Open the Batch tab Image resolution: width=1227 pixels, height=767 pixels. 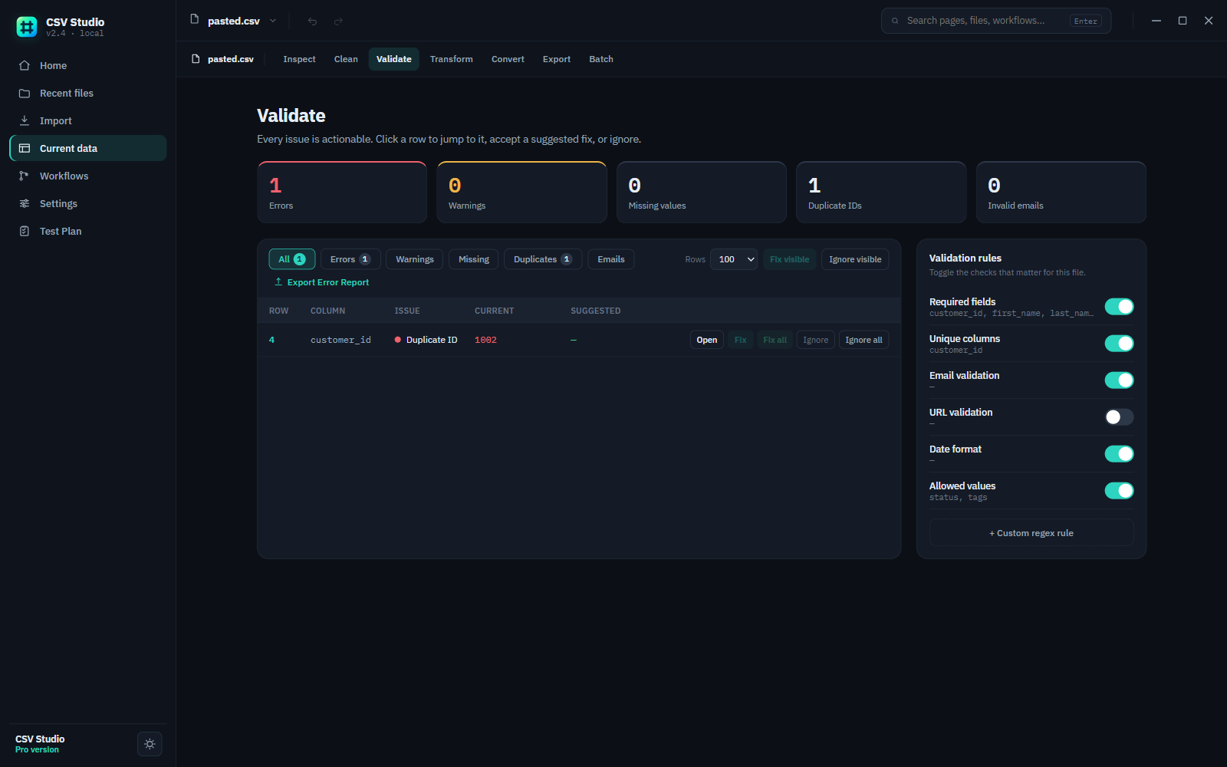(601, 59)
